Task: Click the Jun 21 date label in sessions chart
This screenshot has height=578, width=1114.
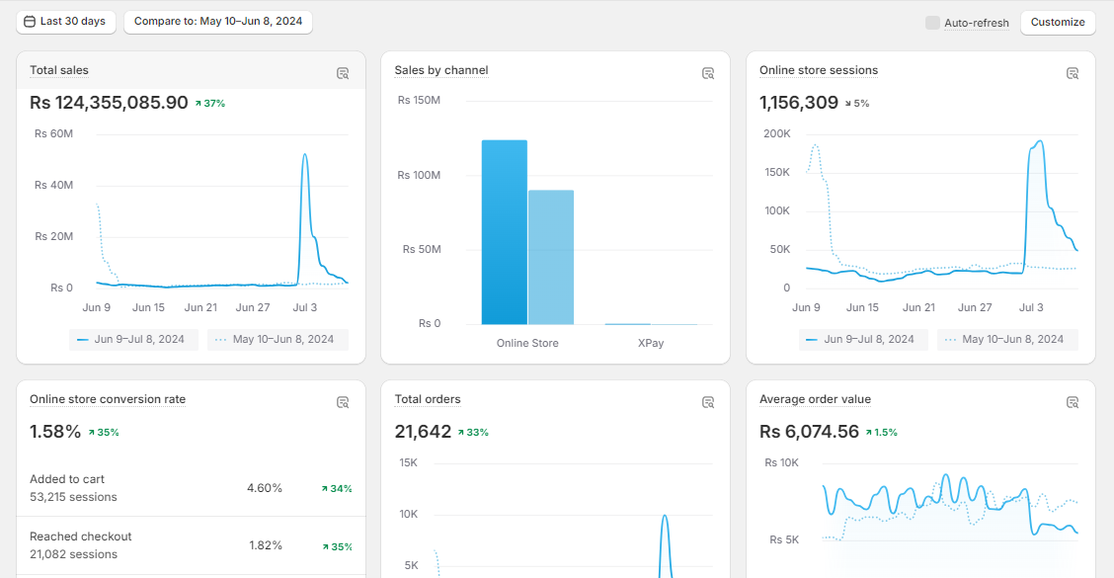Action: tap(918, 307)
